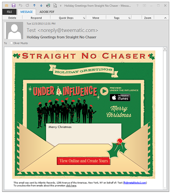Click the Undo arrow icon

tap(21, 5)
